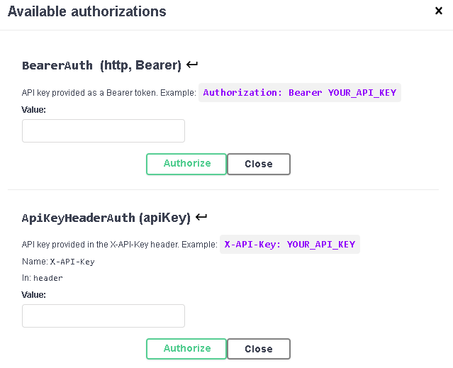Image resolution: width=453 pixels, height=368 pixels.
Task: Click the arrow icon beside ApiKeyHeaderAuth heading
Action: [x=201, y=217]
